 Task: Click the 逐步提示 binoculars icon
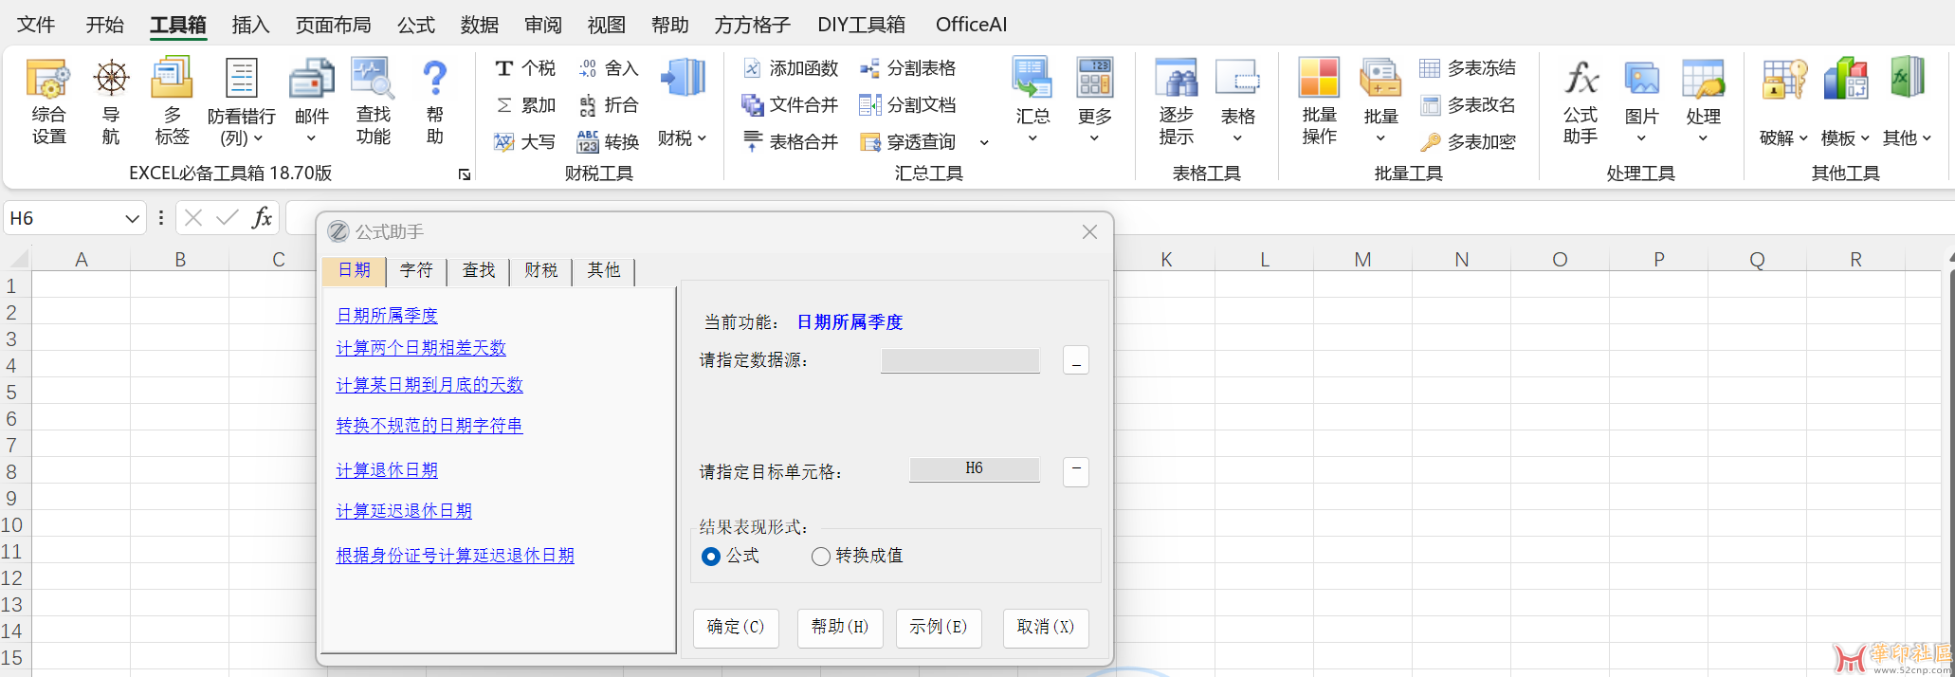point(1177,101)
